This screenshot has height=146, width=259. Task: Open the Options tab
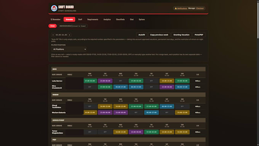(x=142, y=19)
